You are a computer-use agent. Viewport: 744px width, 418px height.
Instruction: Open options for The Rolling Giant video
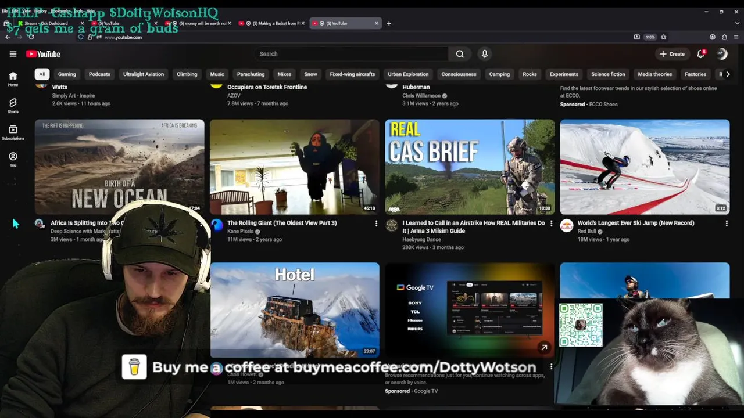click(x=376, y=224)
